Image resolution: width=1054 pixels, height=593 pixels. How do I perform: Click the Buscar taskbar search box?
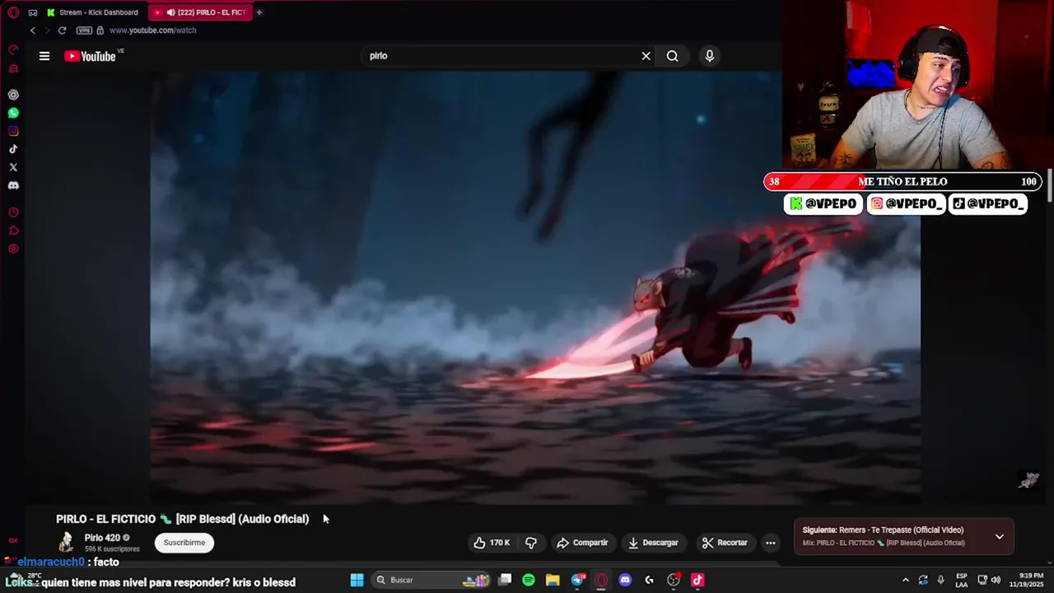click(431, 580)
